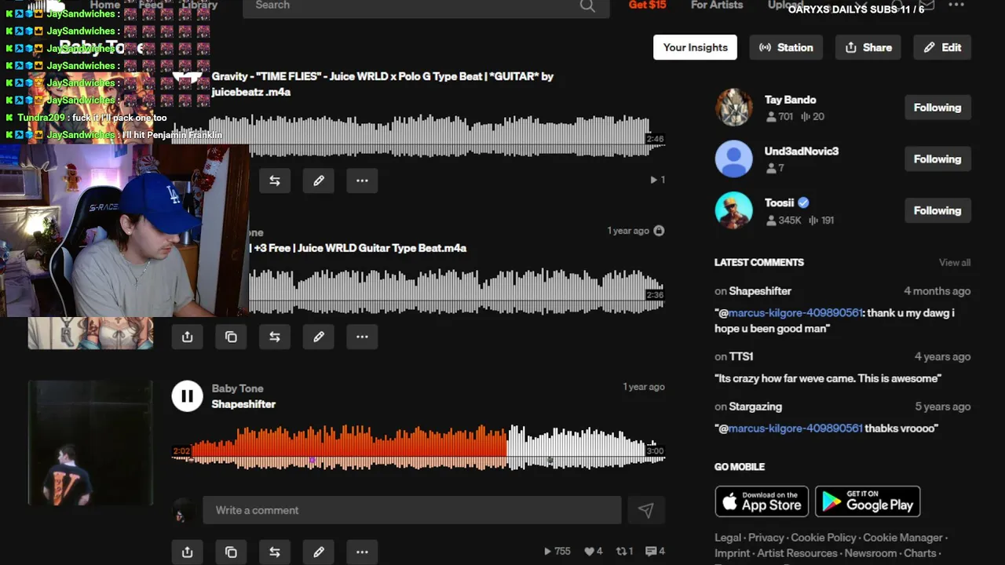Viewport: 1005px width, 565px height.
Task: Open Toosii's avatar
Action: click(734, 211)
